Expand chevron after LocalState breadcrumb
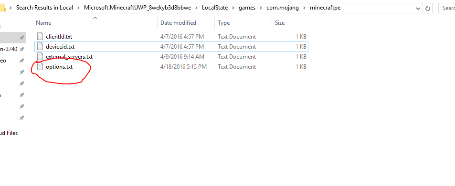 coord(233,8)
